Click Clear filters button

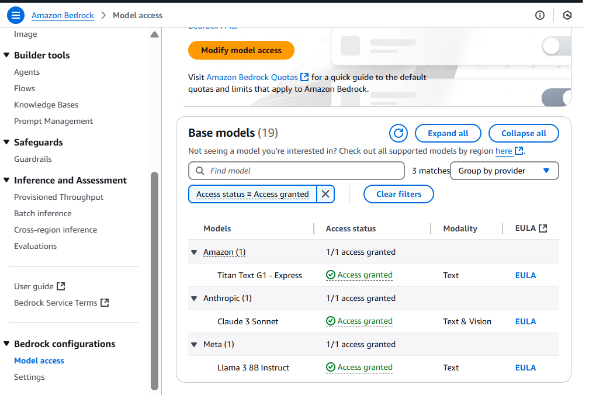[x=399, y=194]
